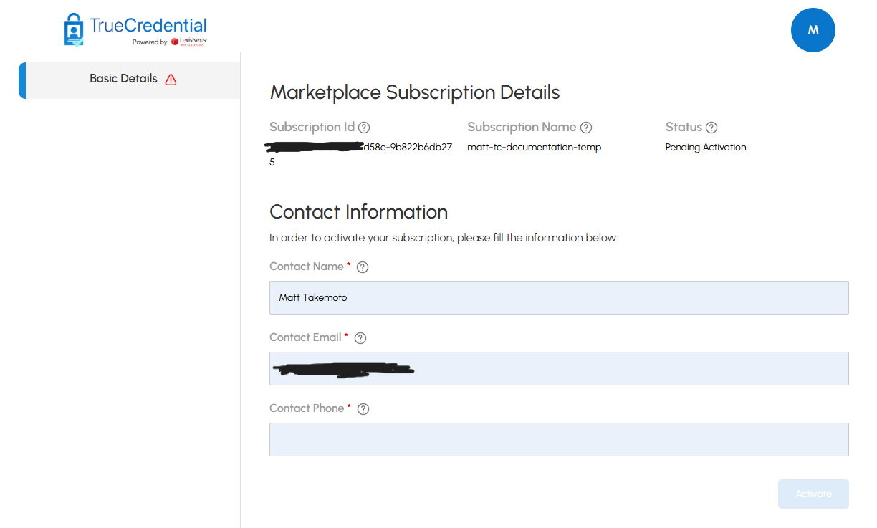Show help for Subscription Name

coord(586,128)
